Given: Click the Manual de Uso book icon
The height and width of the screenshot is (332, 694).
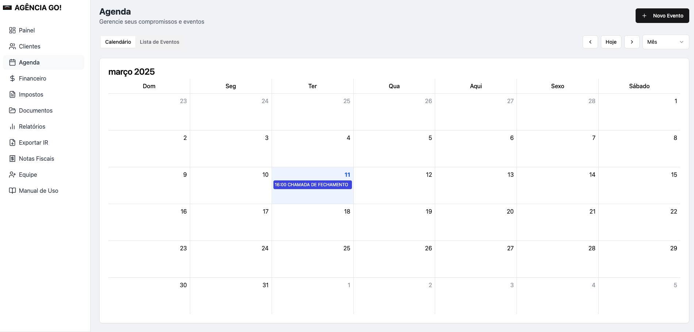Looking at the screenshot, I should pyautogui.click(x=12, y=191).
